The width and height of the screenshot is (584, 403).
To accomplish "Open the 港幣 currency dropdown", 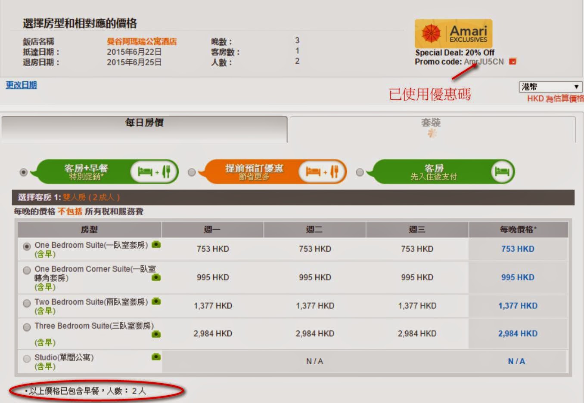I will [x=550, y=87].
